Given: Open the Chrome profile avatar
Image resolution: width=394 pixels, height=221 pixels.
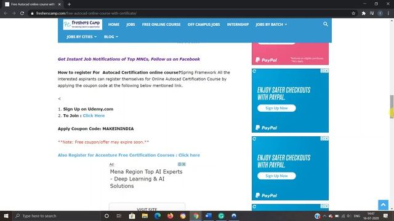Looking at the screenshot, I should [x=380, y=13].
